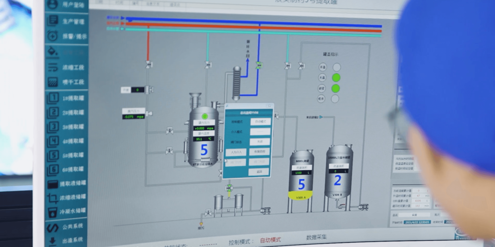Click the grey 开盖 indicator lamp
The height and width of the screenshot is (247, 495).
pos(336,67)
